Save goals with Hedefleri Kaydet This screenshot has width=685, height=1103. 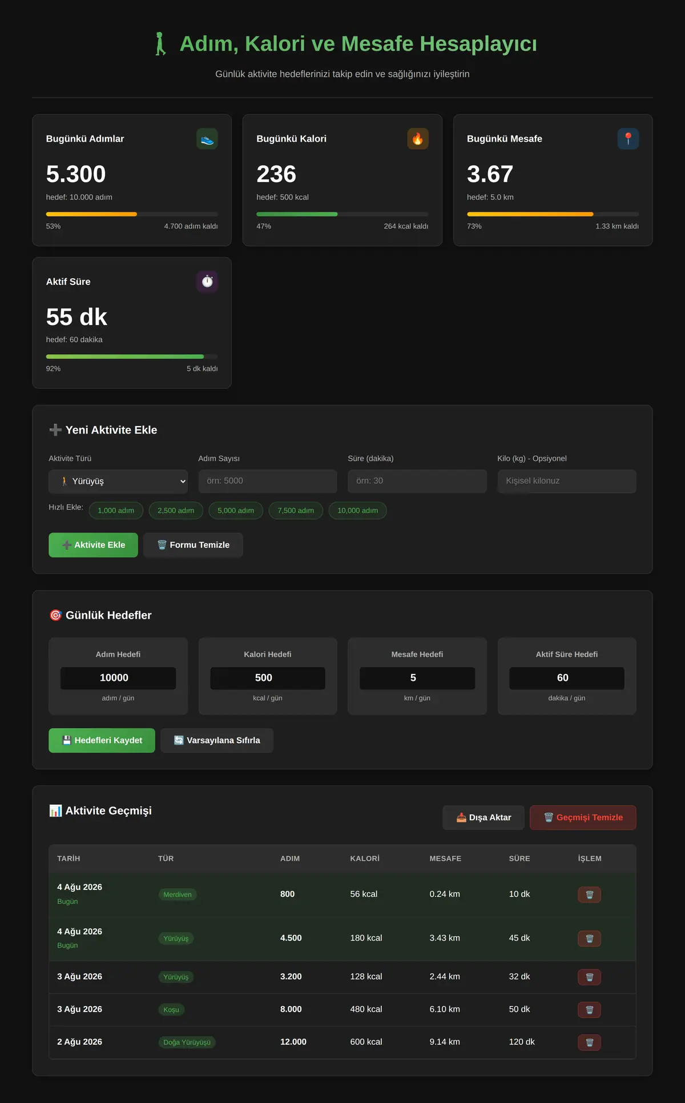pyautogui.click(x=102, y=740)
